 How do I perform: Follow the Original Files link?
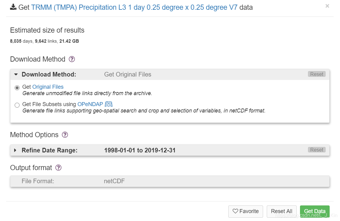click(x=48, y=87)
